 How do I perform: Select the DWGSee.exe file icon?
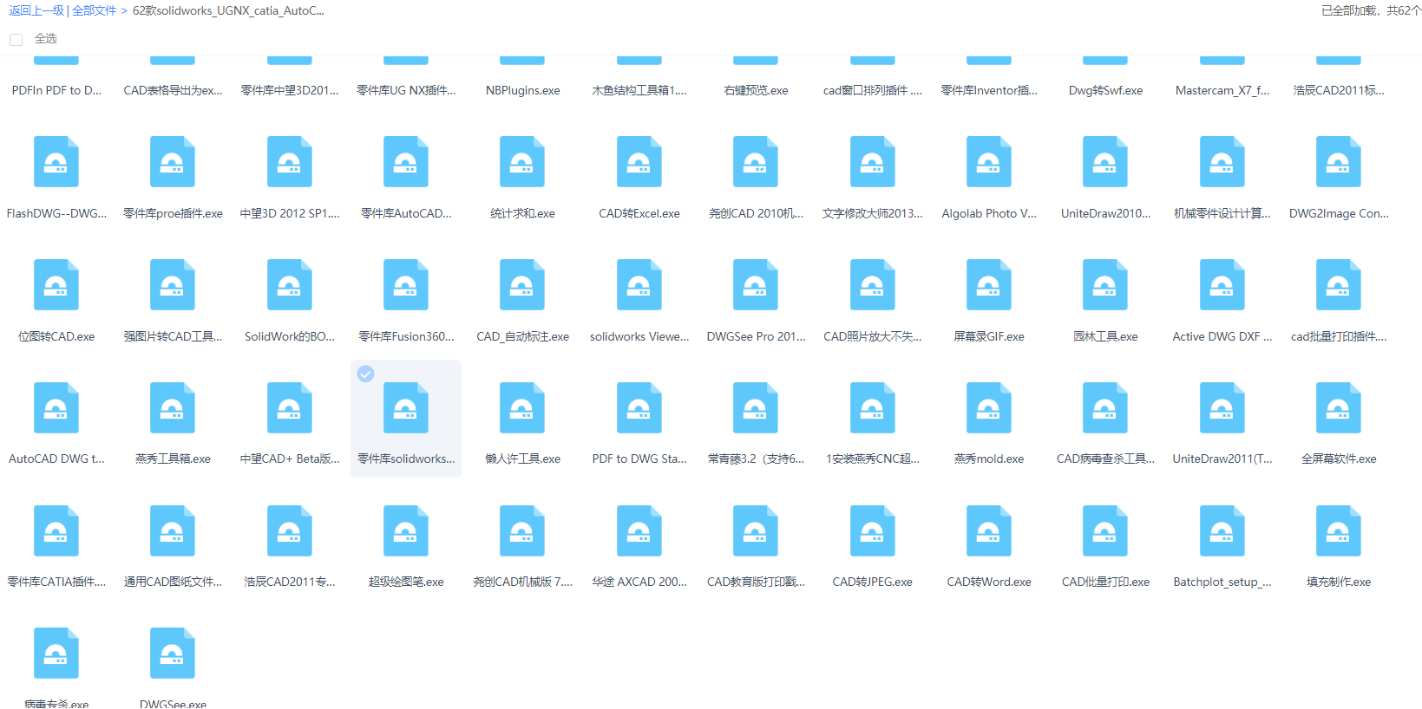tap(173, 654)
